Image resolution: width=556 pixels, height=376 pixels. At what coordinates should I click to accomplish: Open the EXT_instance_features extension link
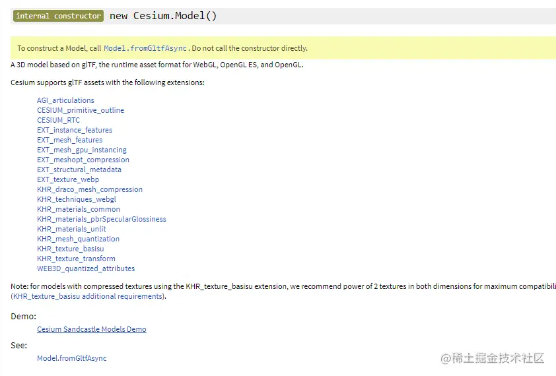75,130
